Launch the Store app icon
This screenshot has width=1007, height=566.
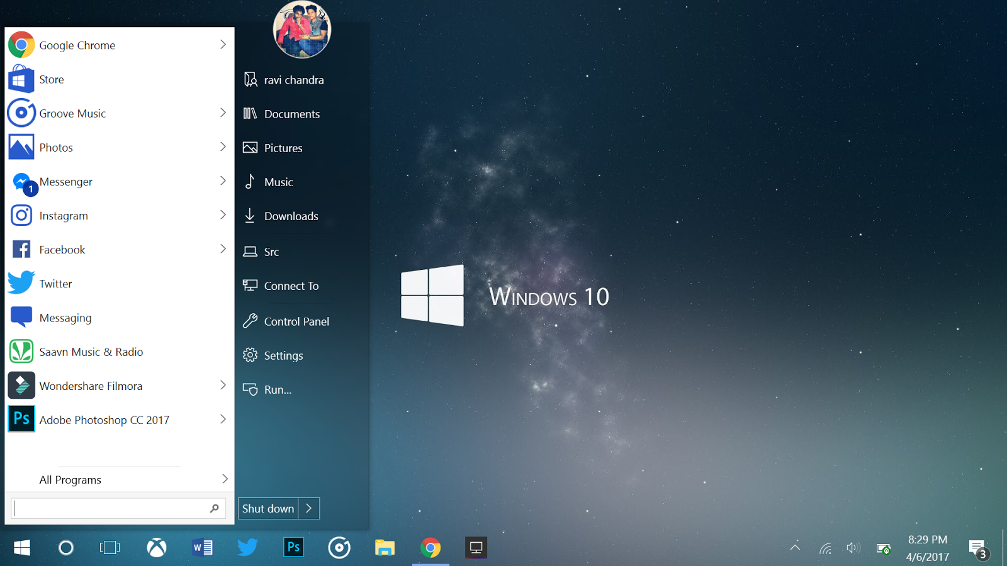(x=21, y=79)
